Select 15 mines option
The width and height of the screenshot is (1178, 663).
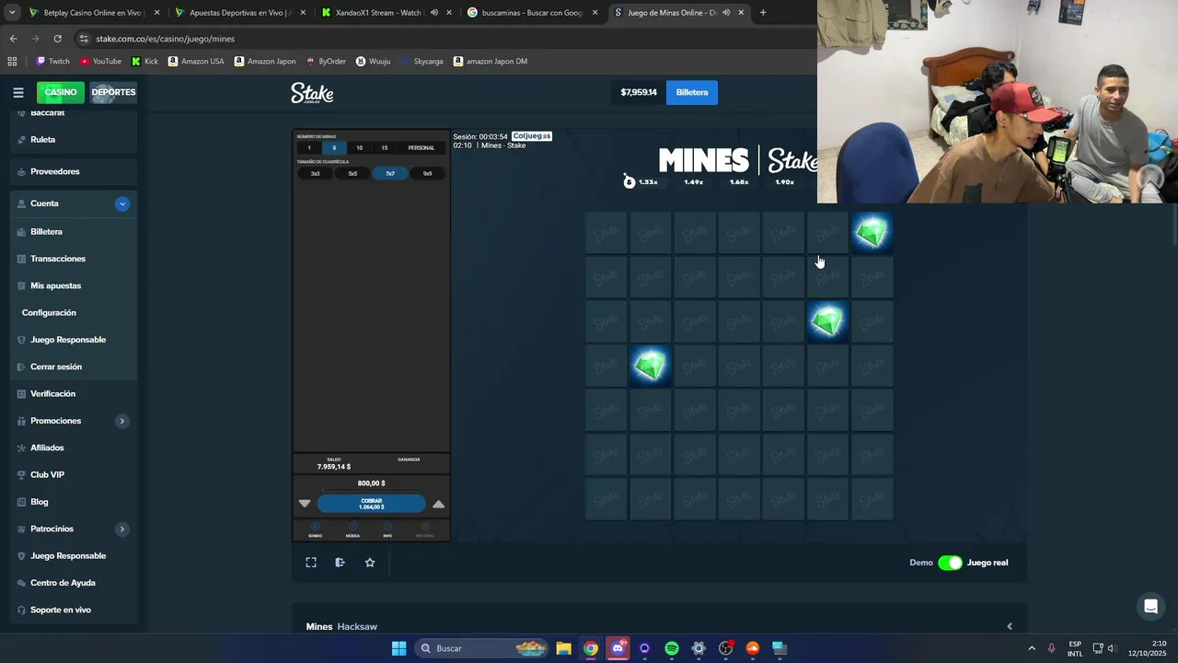pyautogui.click(x=385, y=147)
